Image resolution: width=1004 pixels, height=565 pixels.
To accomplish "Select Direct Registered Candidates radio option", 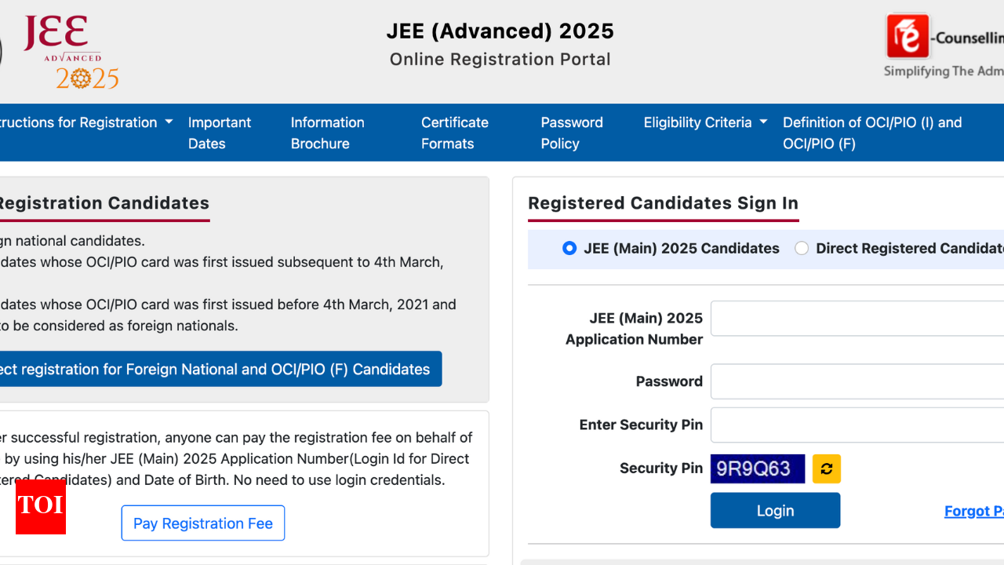I will tap(802, 248).
